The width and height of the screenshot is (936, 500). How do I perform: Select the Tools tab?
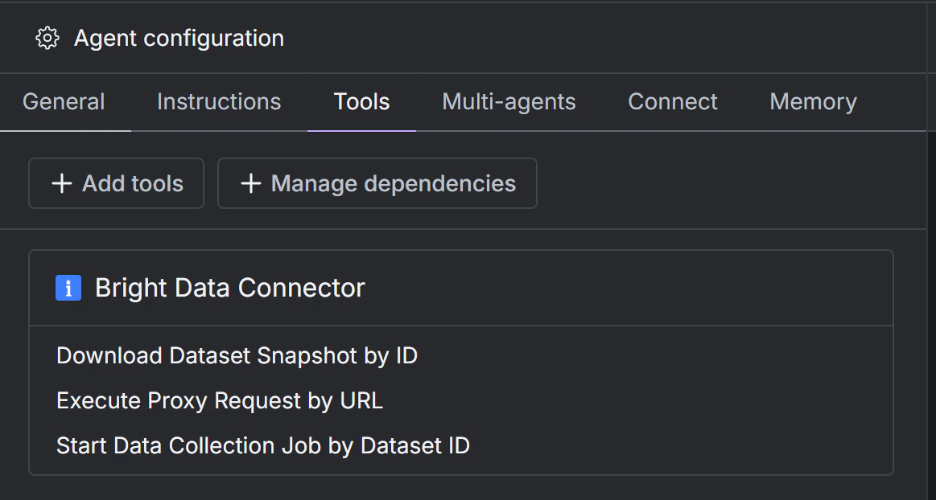[361, 101]
